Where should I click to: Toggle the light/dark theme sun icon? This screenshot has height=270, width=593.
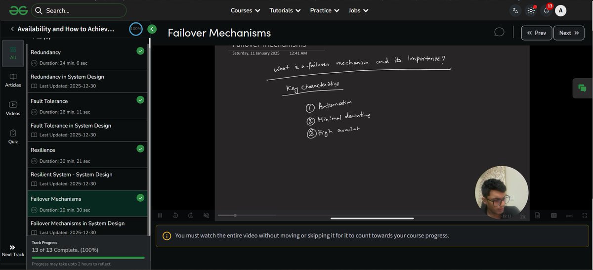coord(531,10)
